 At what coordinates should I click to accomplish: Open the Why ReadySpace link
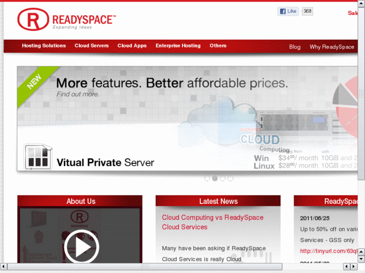tap(332, 47)
